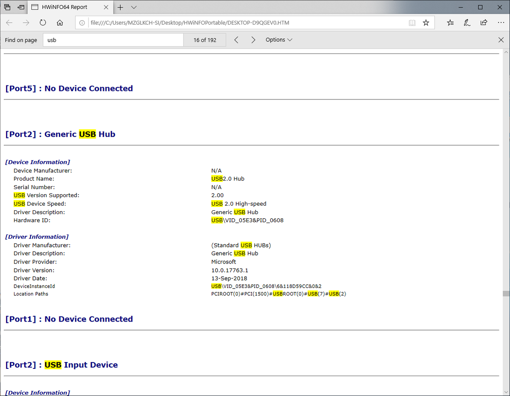Jump to next USB search result

[253, 40]
